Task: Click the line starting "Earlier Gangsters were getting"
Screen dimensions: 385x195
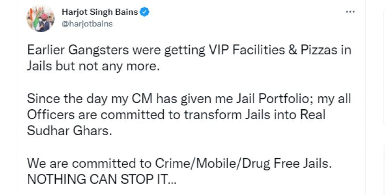Action: click(189, 51)
